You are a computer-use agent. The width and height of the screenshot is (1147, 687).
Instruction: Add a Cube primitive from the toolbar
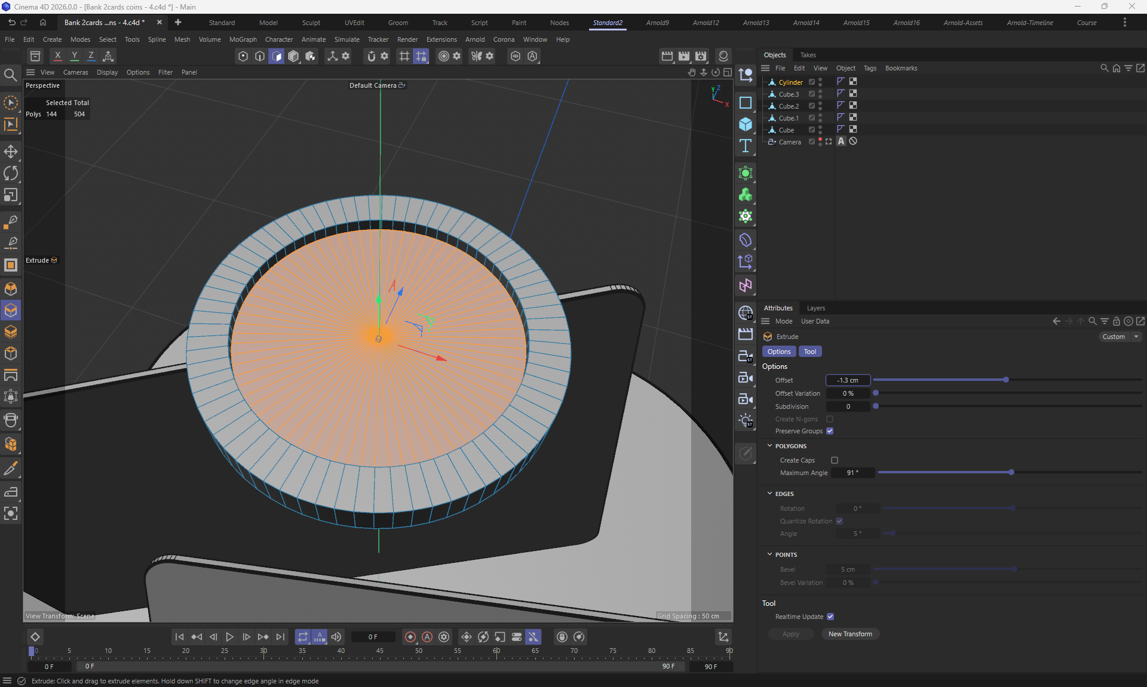pyautogui.click(x=746, y=124)
